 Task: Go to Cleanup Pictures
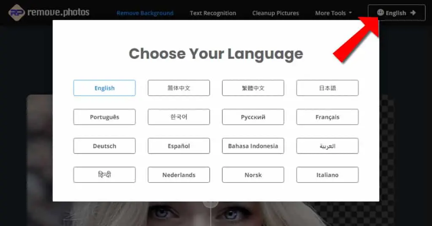275,13
